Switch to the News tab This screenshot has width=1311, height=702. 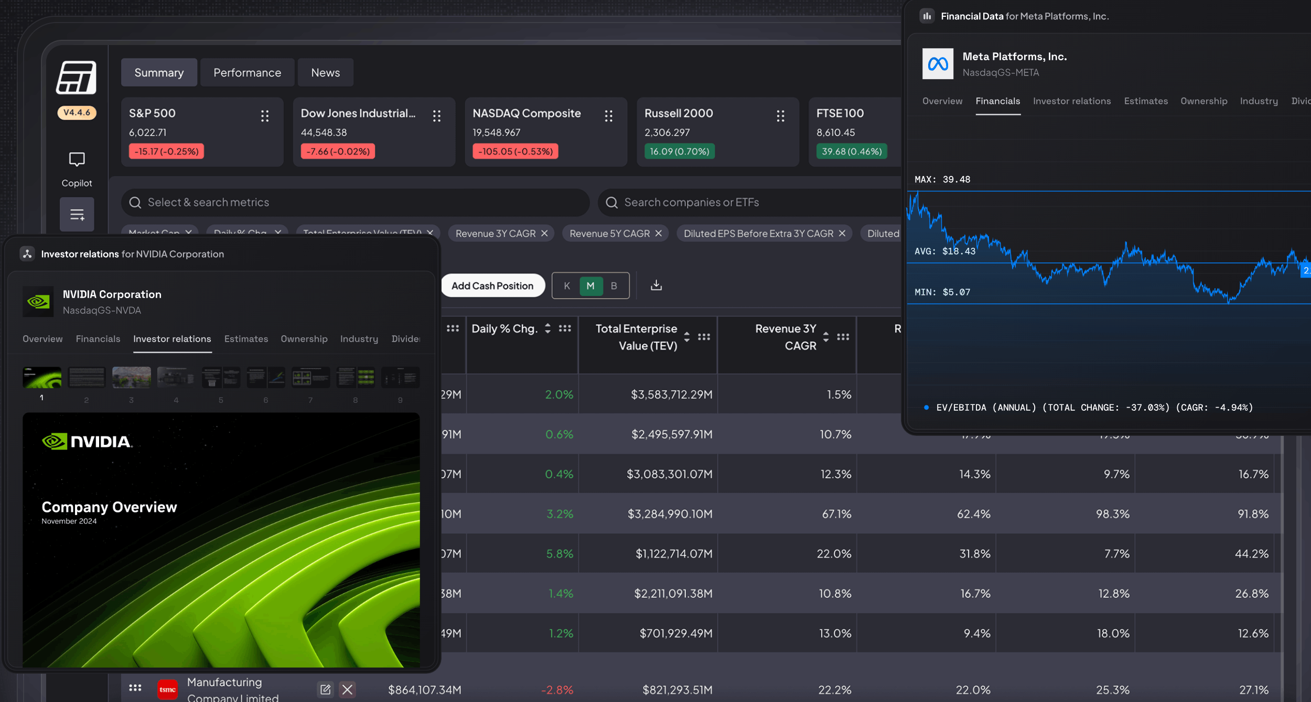325,72
